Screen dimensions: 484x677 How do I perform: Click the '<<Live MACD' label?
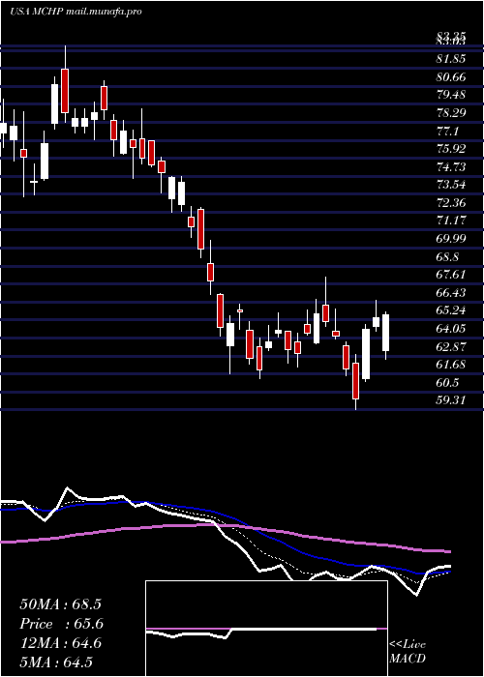tap(408, 651)
